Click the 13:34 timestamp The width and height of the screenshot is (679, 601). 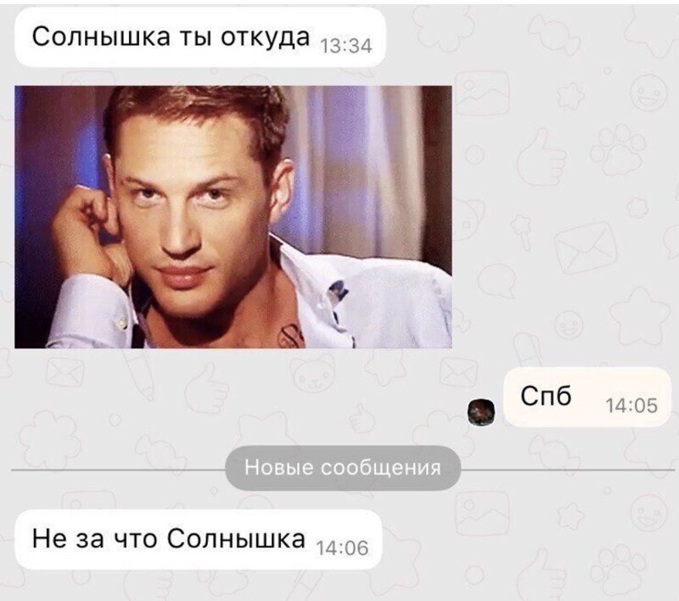(345, 46)
